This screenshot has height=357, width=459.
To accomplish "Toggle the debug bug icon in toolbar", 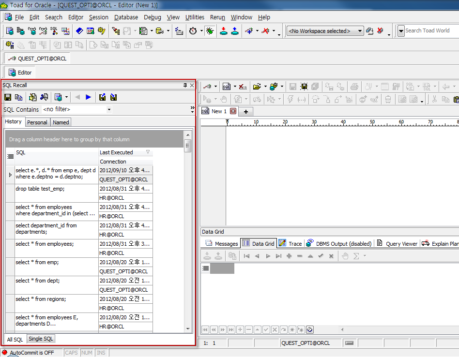I will coord(210,31).
